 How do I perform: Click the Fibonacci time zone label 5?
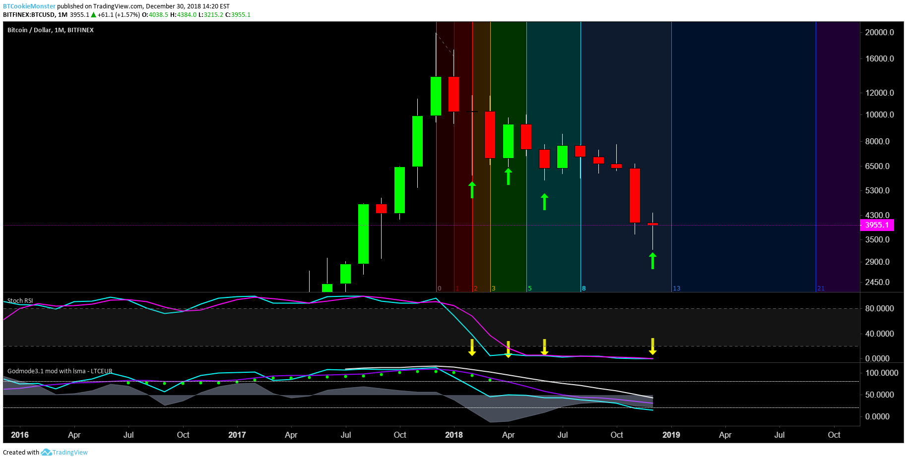click(530, 288)
